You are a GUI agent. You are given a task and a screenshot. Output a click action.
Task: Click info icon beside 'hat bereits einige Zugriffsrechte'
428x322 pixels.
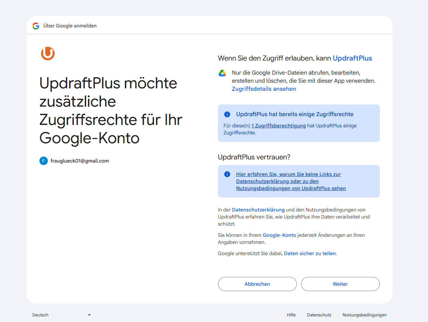coord(227,114)
